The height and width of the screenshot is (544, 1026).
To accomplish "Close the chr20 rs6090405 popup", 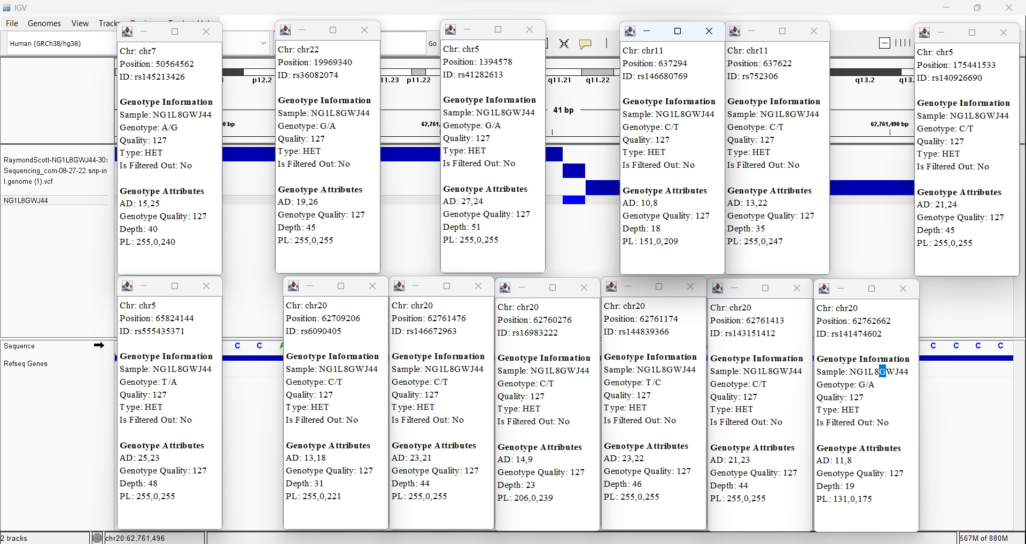I will tap(372, 286).
